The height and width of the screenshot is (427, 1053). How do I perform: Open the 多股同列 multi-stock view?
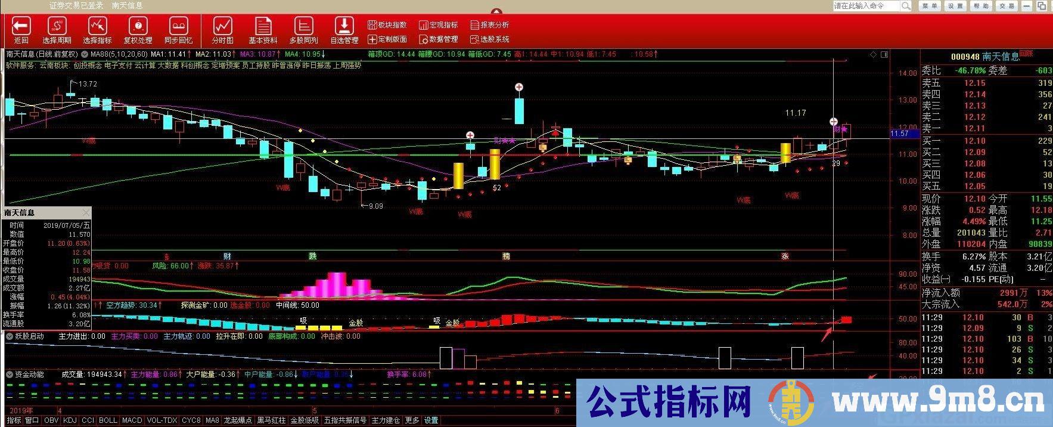(x=303, y=30)
